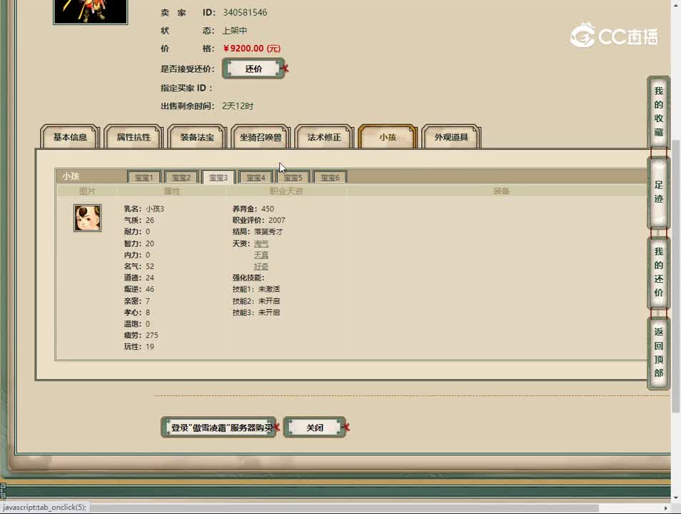Click 乳名 value 小孩3
This screenshot has width=681, height=514.
(155, 209)
